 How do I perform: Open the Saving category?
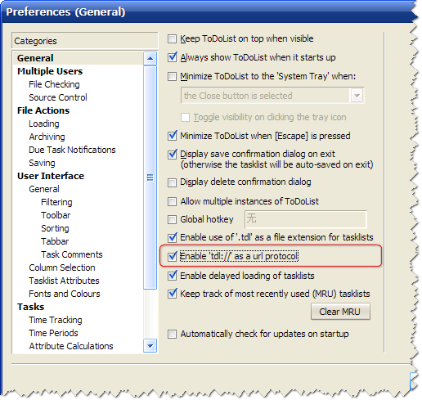[x=42, y=163]
